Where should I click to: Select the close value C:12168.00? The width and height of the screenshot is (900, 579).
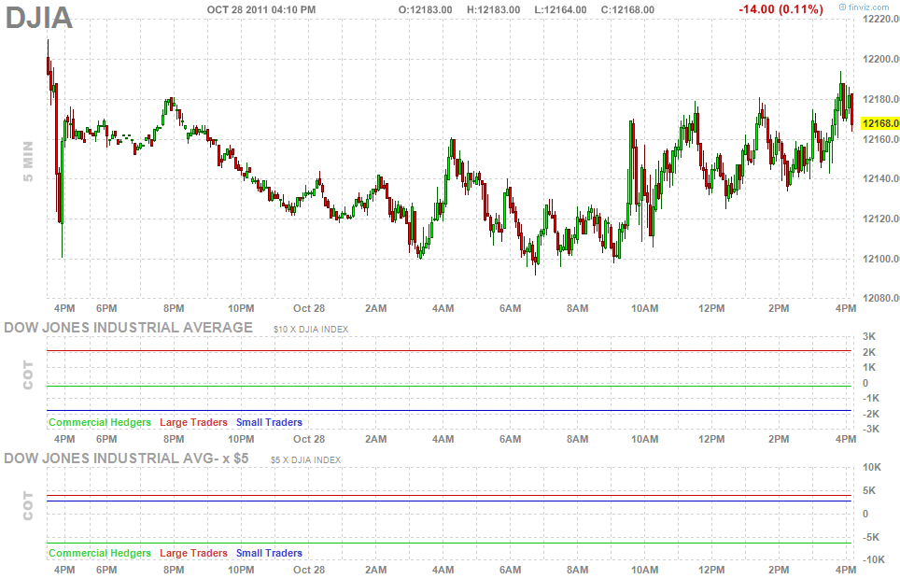point(627,9)
